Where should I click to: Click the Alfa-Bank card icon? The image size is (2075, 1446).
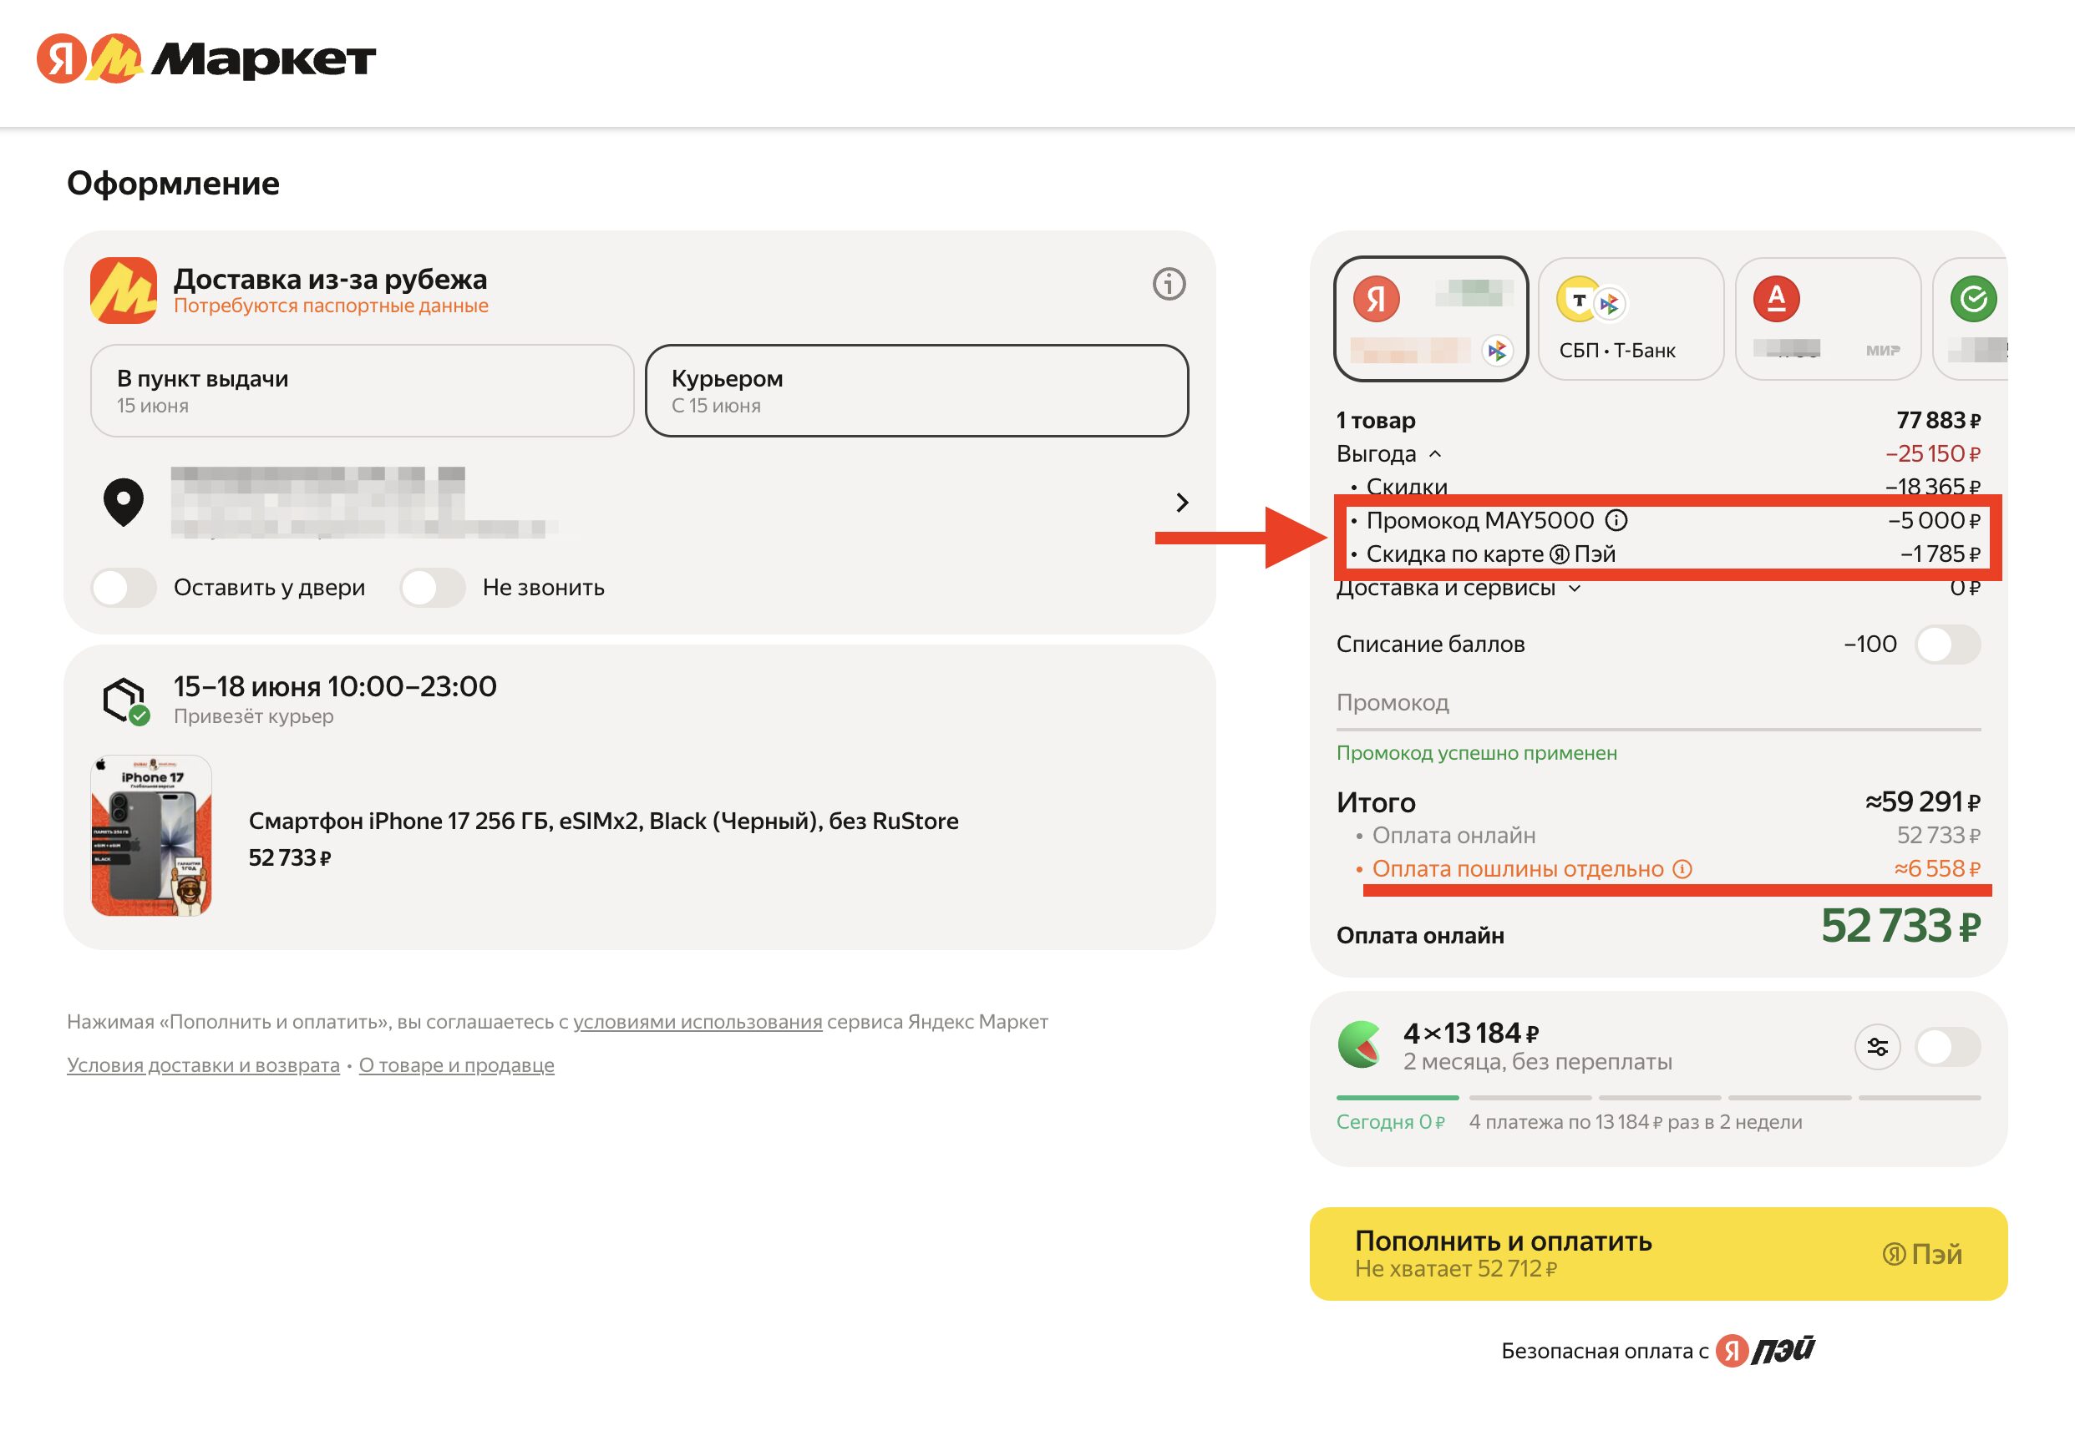point(1776,299)
